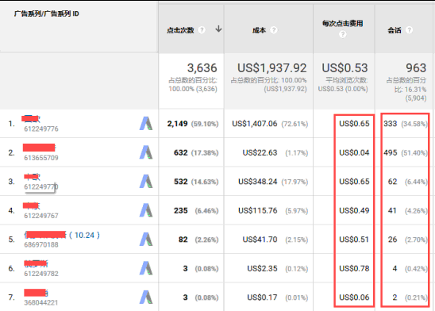Click Google Ads icon for campaign 612249770
The height and width of the screenshot is (311, 435).
tap(146, 181)
